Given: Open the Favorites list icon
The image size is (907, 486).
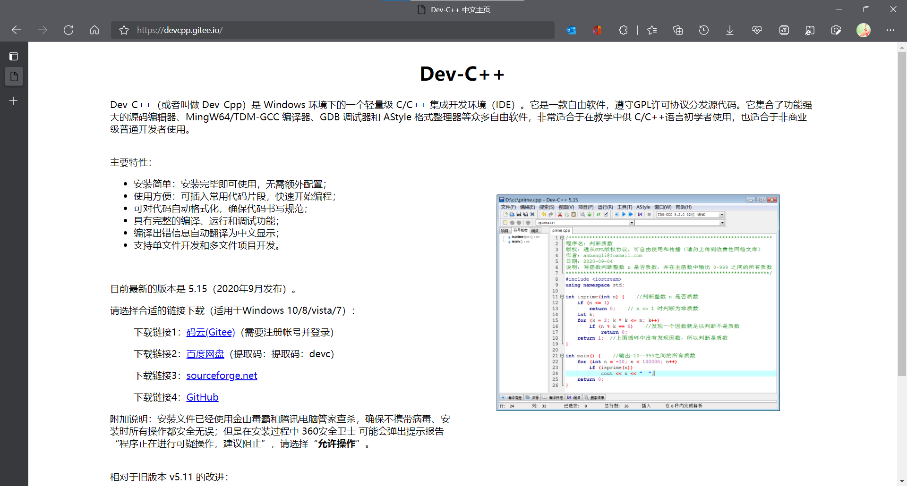Looking at the screenshot, I should tap(652, 30).
